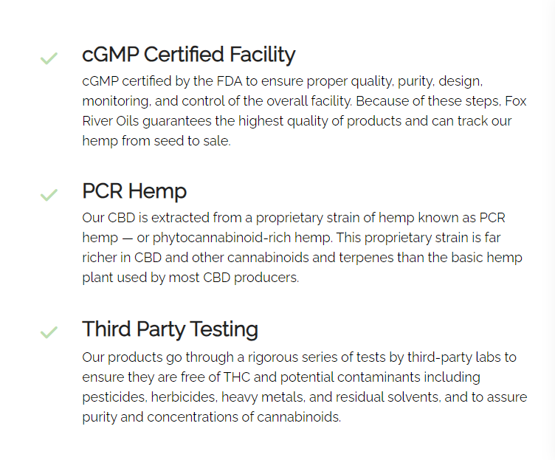This screenshot has height=460, width=555.
Task: Click the checkmark beside cGMP Certified Facility
Action: click(x=49, y=58)
